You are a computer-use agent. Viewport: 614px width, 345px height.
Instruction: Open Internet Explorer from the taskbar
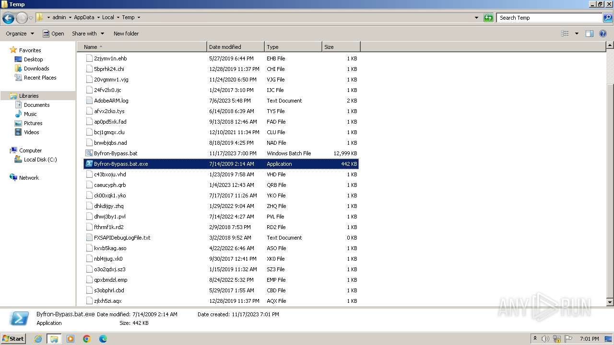(38, 339)
